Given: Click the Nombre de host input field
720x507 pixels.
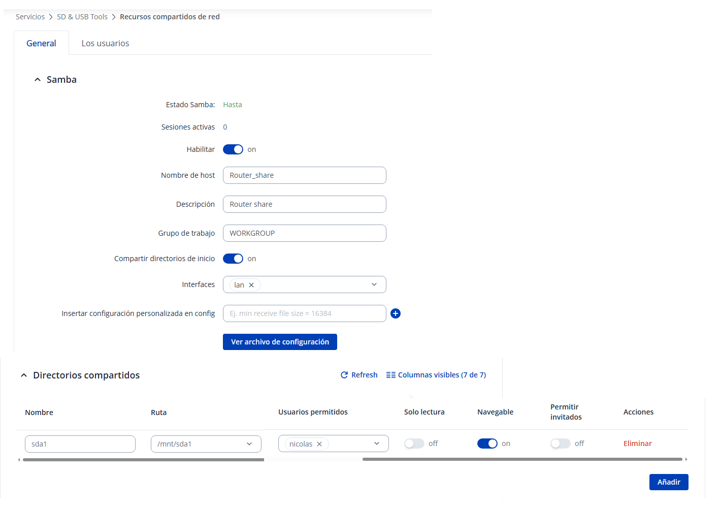Looking at the screenshot, I should pos(305,175).
